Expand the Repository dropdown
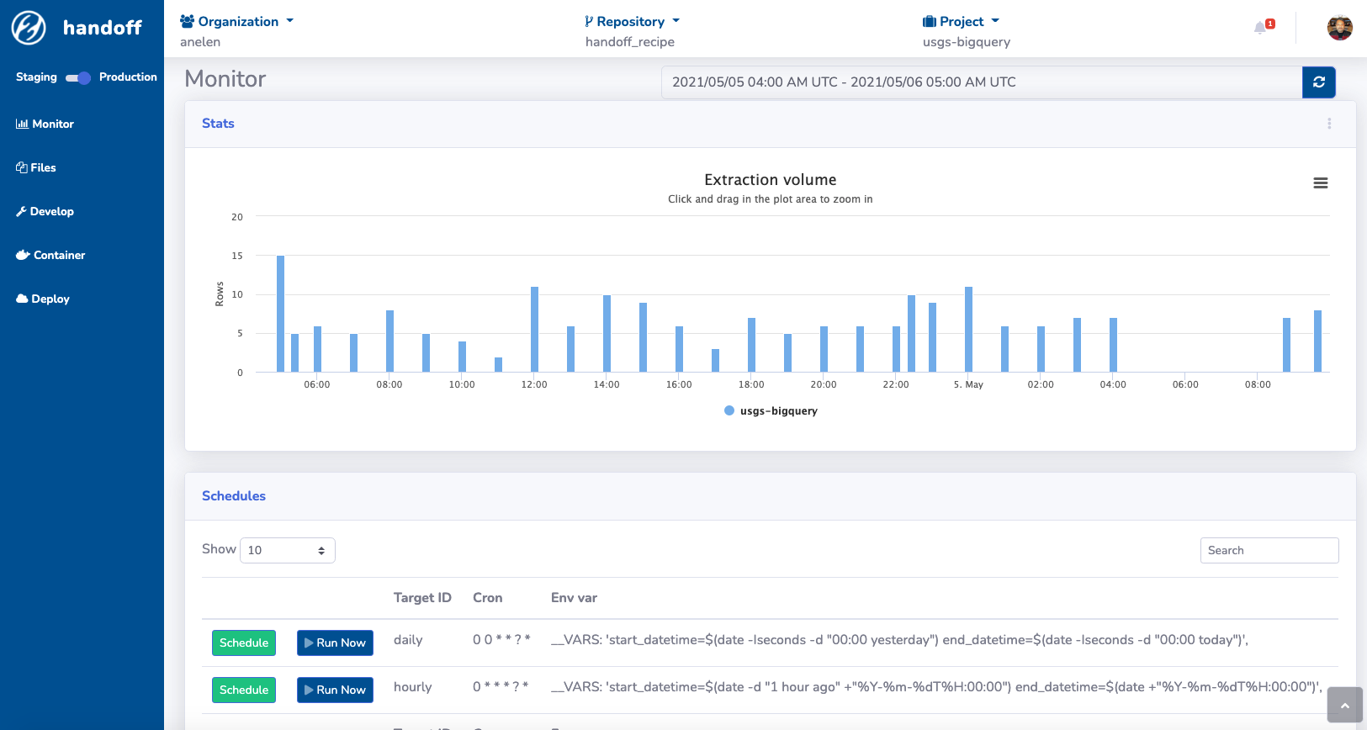The image size is (1367, 730). pyautogui.click(x=633, y=22)
